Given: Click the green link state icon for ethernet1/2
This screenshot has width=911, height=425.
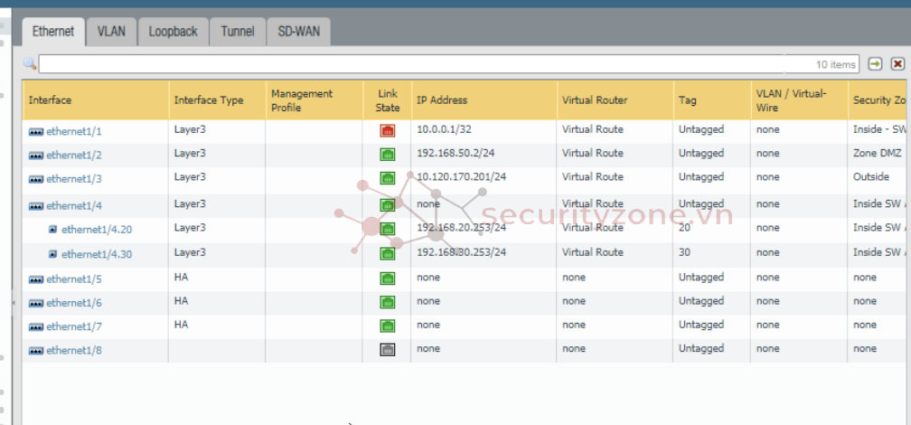Looking at the screenshot, I should pos(387,155).
